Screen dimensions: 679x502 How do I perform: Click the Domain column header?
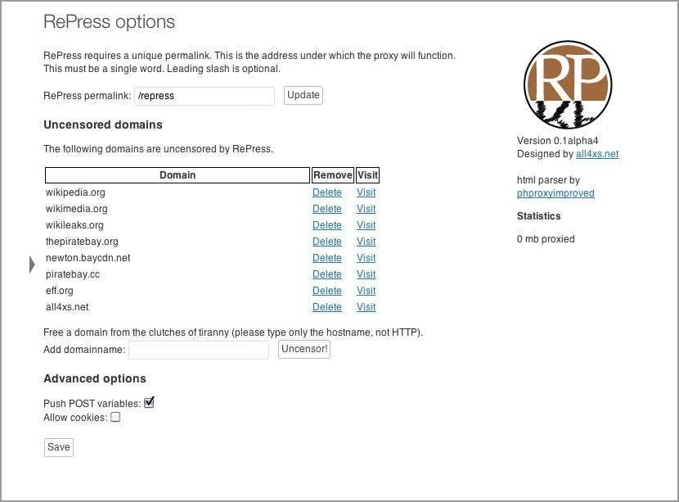(x=178, y=175)
